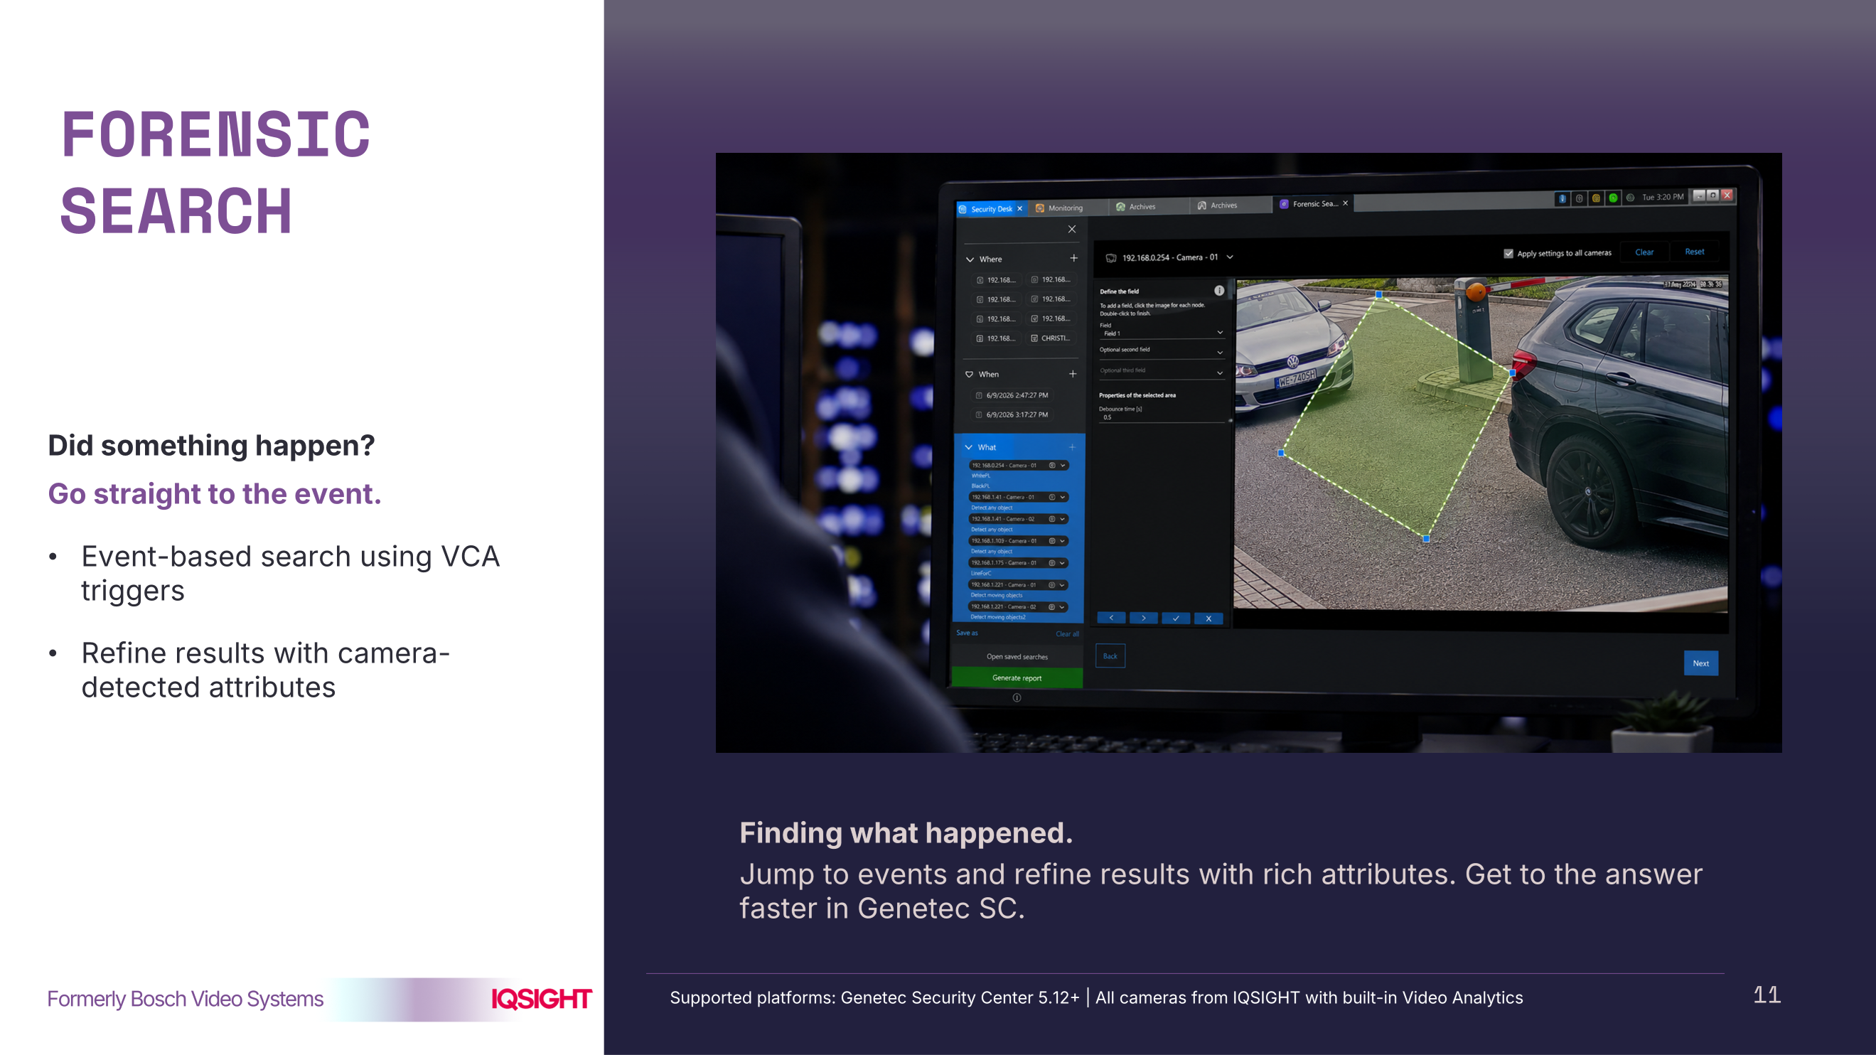Image resolution: width=1876 pixels, height=1055 pixels.
Task: Go to previous step with left arrow button
Action: point(1111,618)
